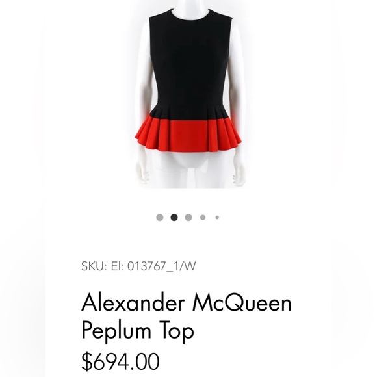This screenshot has height=377, width=377.
Task: Open the Alexander McQueen title line
Action: (187, 302)
